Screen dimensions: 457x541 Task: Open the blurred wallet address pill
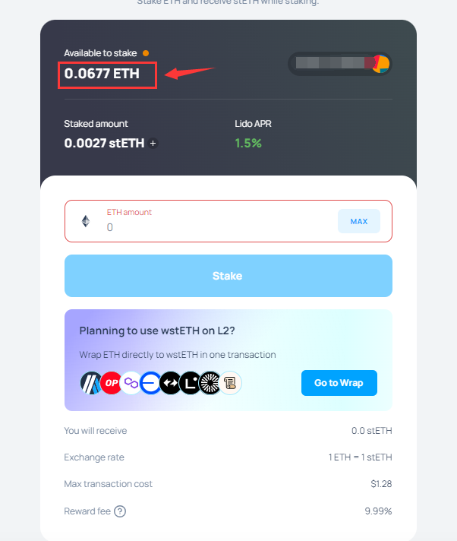coord(340,64)
